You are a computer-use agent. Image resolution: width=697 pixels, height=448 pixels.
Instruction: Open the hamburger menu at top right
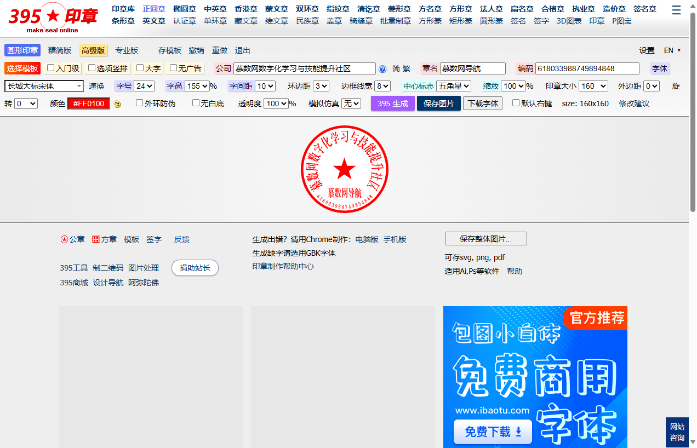pos(677,10)
